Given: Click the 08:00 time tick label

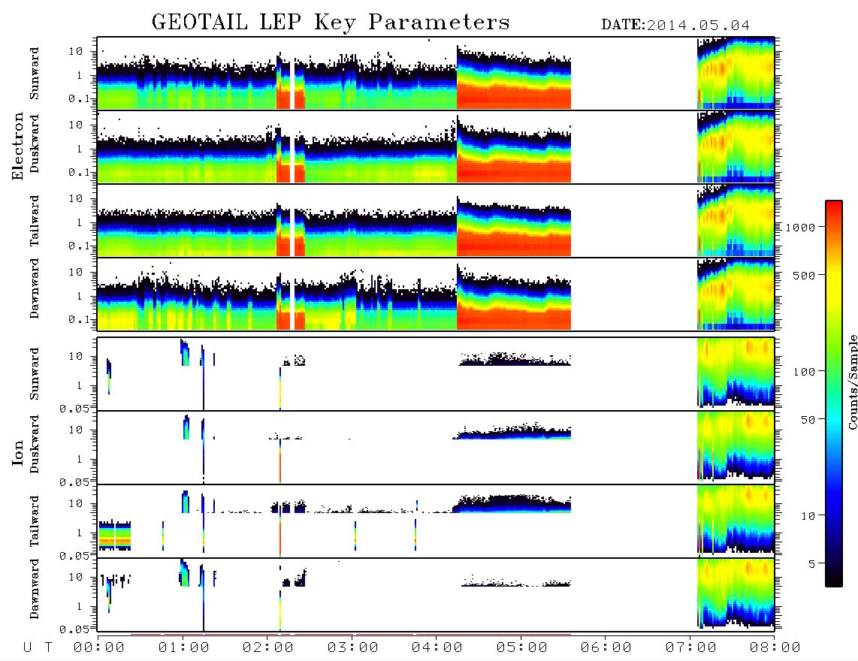Looking at the screenshot, I should pyautogui.click(x=775, y=648).
